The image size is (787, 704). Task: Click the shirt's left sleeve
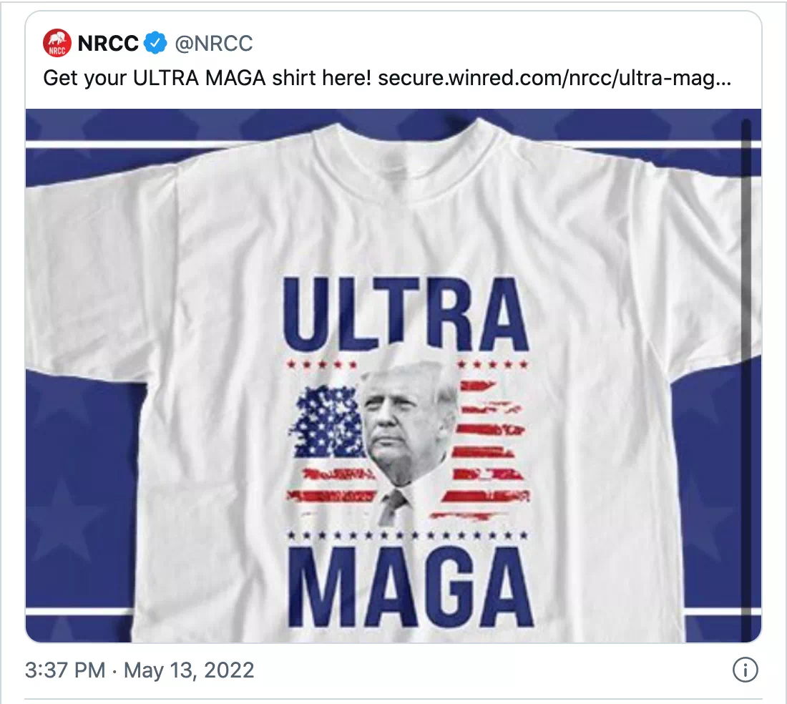pos(93,286)
